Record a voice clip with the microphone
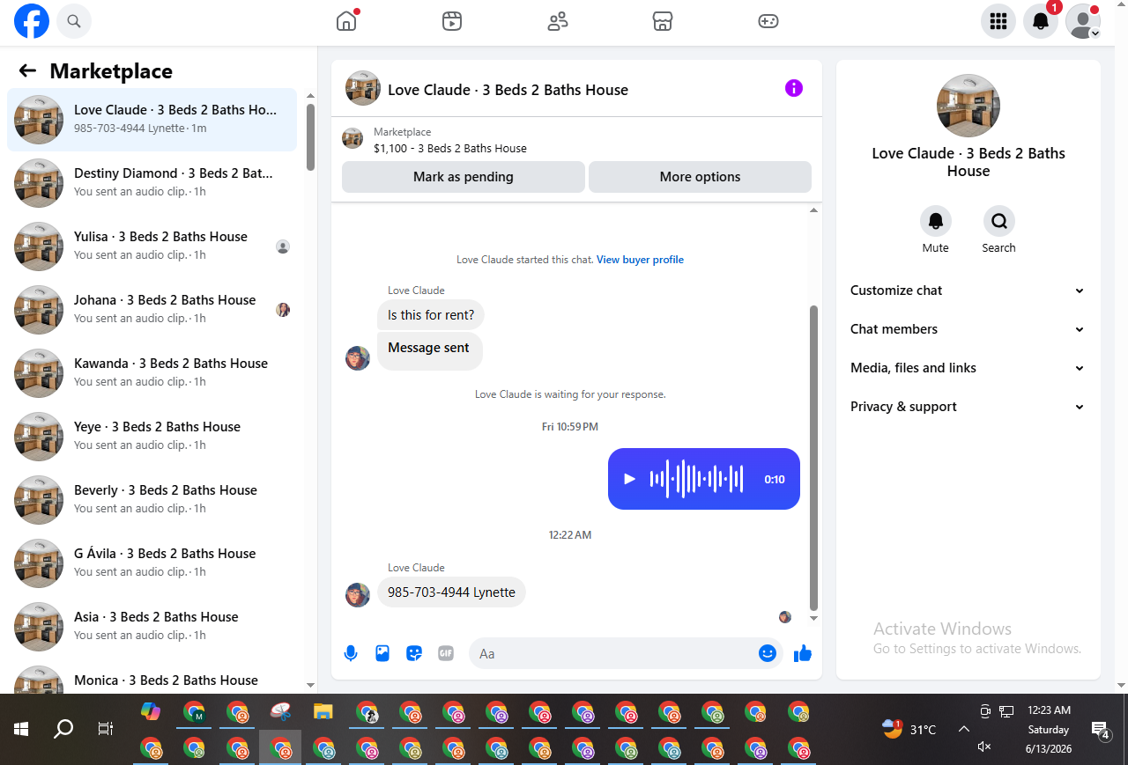The height and width of the screenshot is (765, 1128). click(x=351, y=653)
